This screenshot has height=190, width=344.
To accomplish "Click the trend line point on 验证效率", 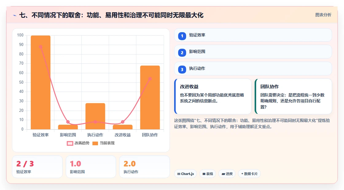I will [x=41, y=47].
